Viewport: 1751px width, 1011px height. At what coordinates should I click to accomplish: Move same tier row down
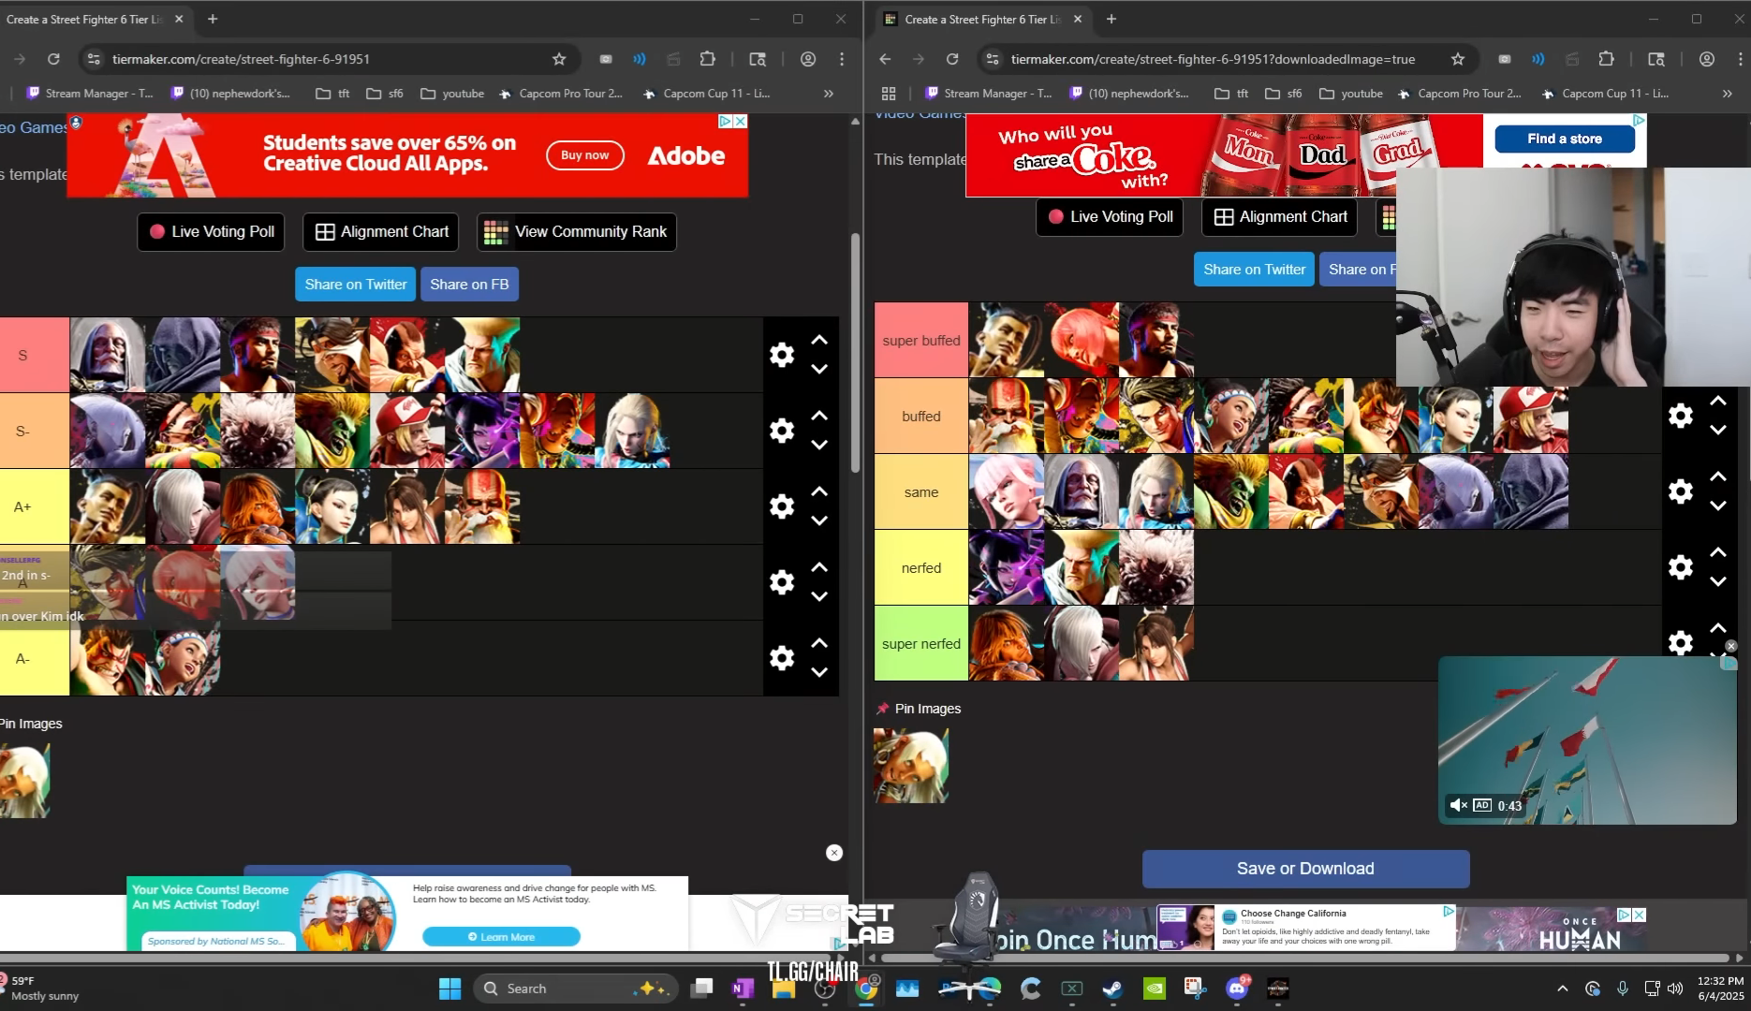tap(1718, 505)
